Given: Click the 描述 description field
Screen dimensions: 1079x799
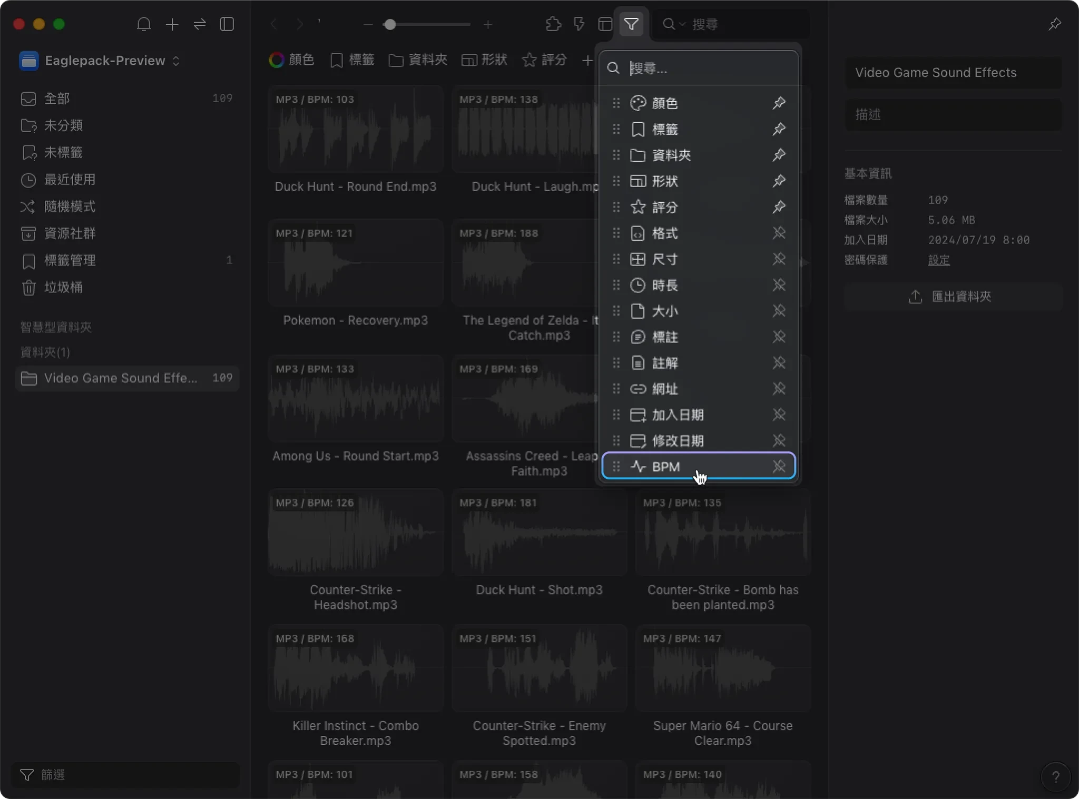Looking at the screenshot, I should 953,114.
